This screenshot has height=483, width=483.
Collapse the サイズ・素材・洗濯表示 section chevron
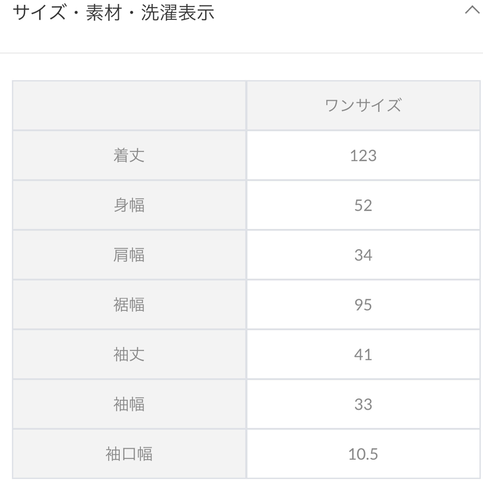coord(472,10)
